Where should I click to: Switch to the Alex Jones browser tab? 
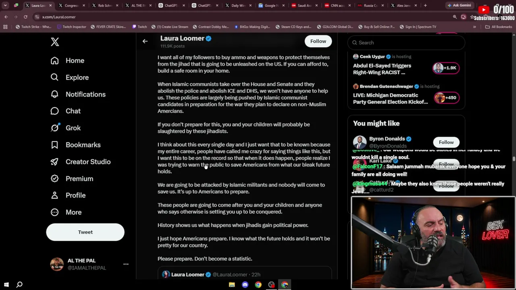pyautogui.click(x=404, y=6)
